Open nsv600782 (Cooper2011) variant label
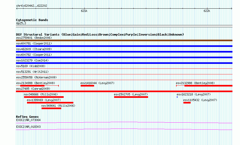Screen dimensions: 240x145 [34, 55]
